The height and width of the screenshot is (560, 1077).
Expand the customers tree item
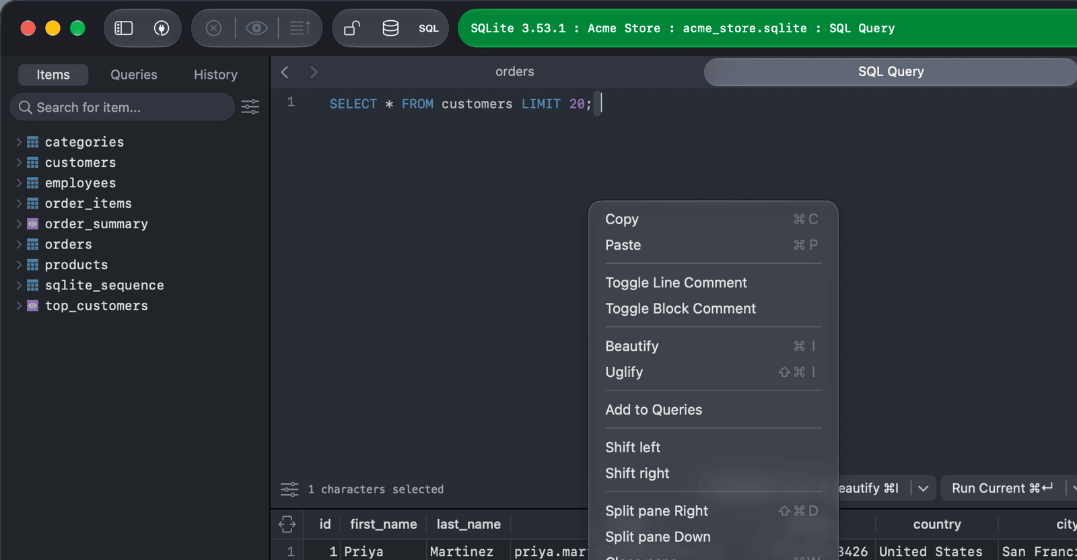coord(19,163)
